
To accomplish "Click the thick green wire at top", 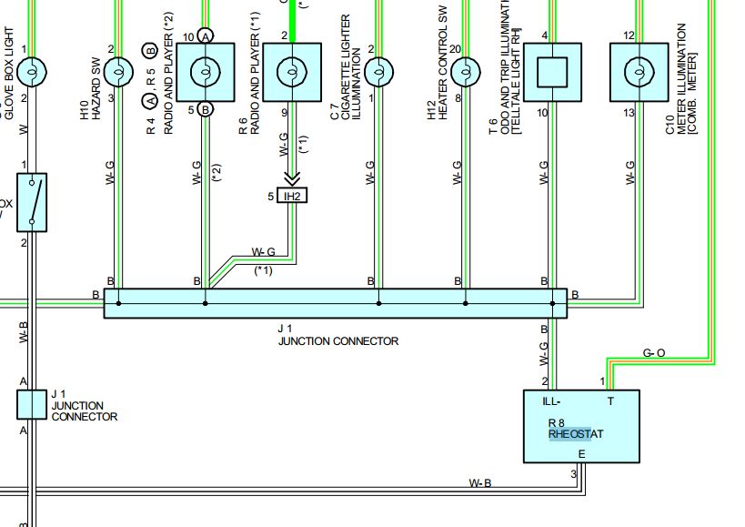I will [x=292, y=13].
